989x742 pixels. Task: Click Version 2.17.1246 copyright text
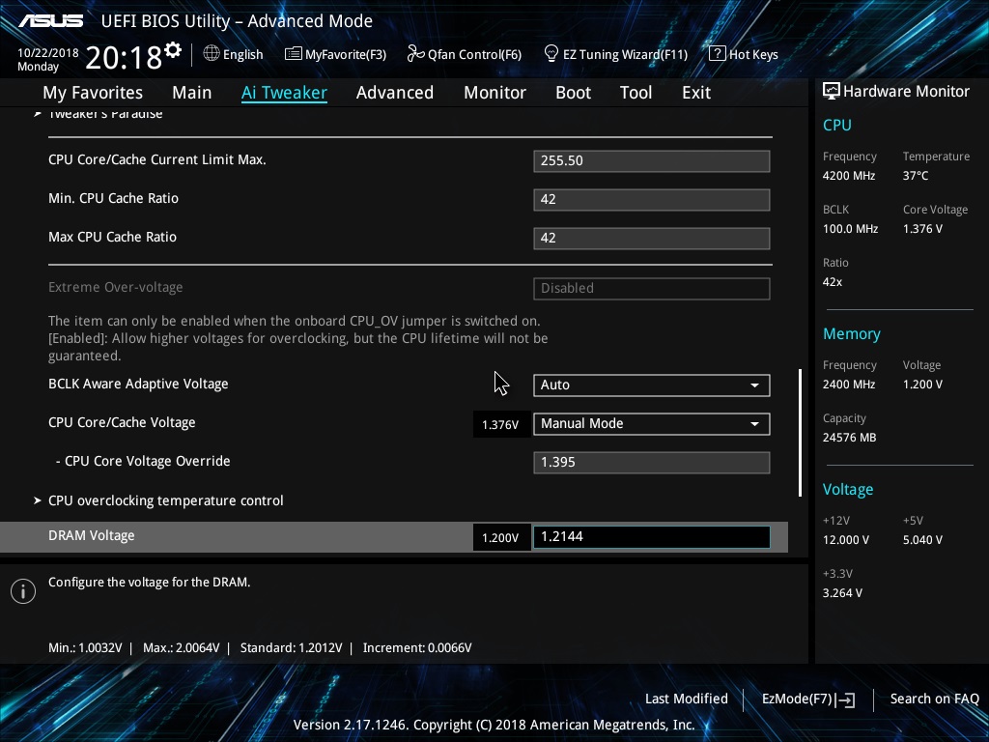pyautogui.click(x=494, y=725)
